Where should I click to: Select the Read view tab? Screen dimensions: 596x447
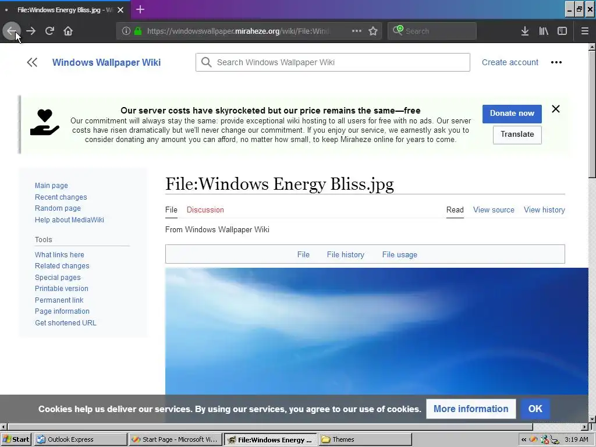click(x=455, y=210)
